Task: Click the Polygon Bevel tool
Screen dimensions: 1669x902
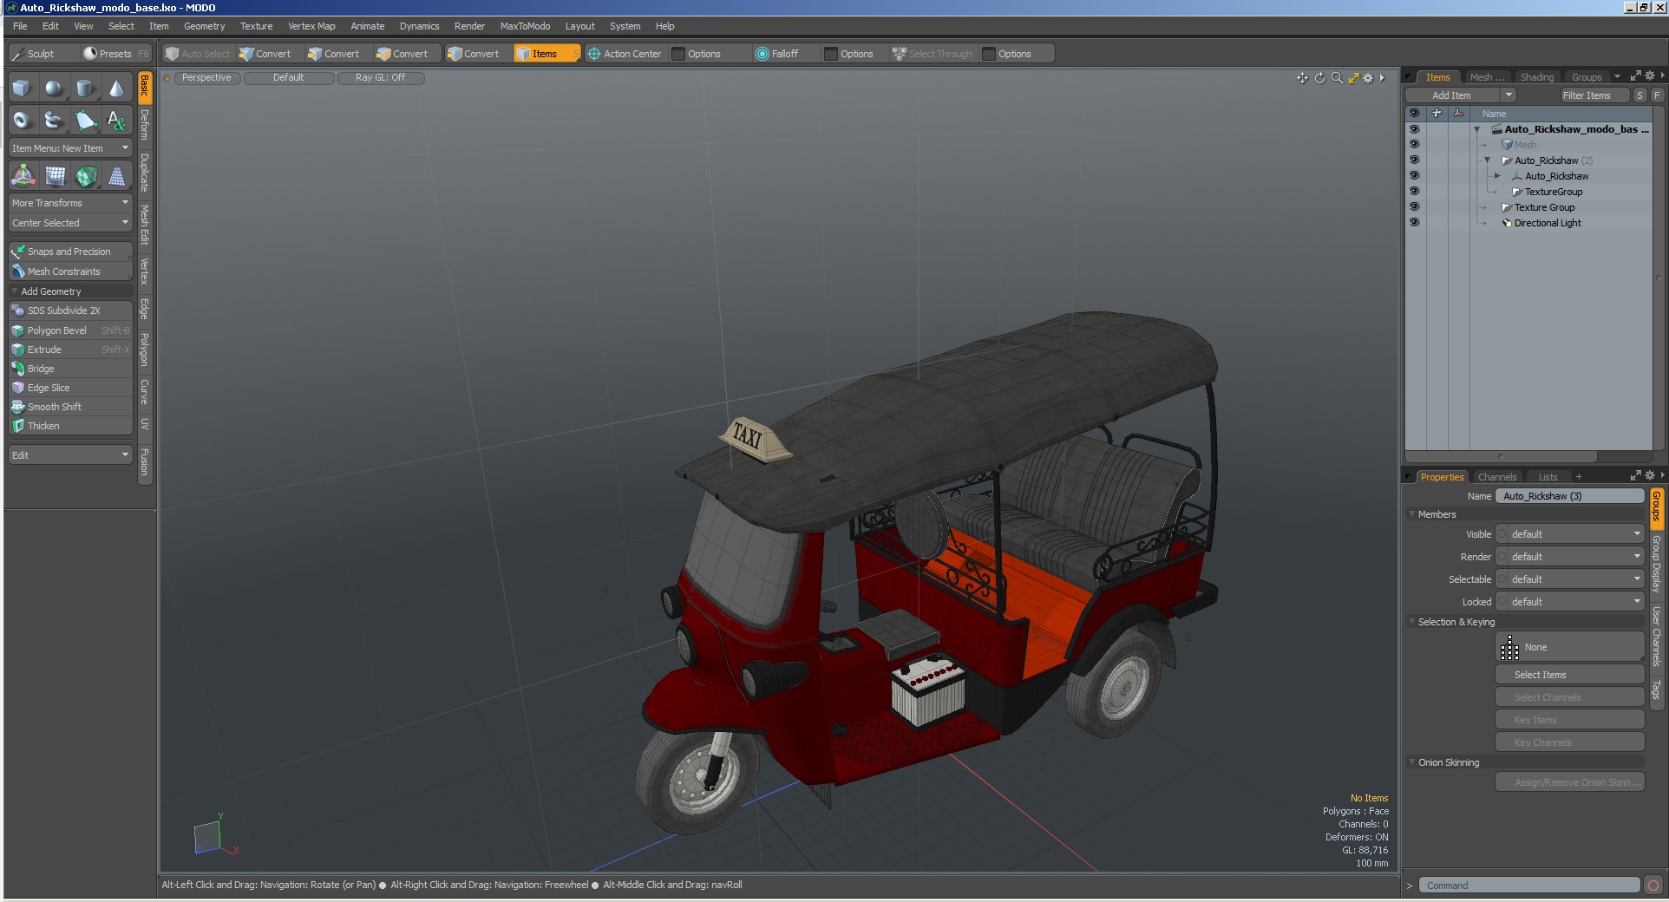Action: (70, 330)
